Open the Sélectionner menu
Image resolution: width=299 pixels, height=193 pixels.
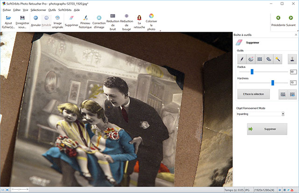(38, 9)
